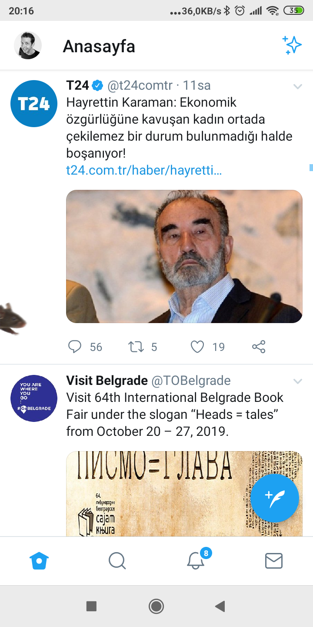Open notifications bell with 8 badge
Screen dimensions: 313x627
[196, 561]
